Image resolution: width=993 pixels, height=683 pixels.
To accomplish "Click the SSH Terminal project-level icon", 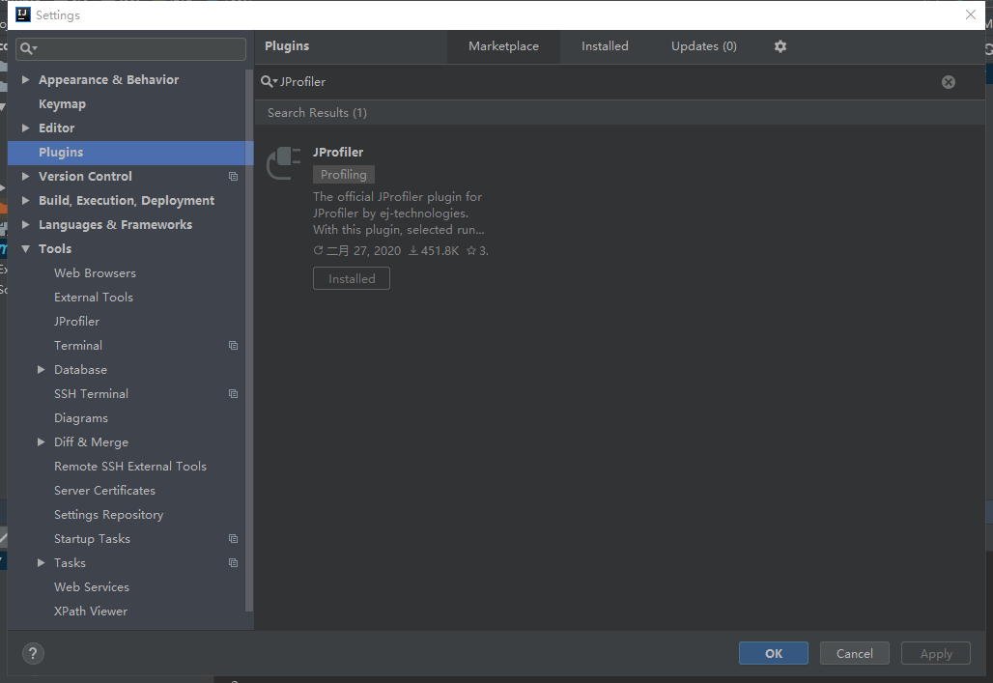I will pos(233,393).
